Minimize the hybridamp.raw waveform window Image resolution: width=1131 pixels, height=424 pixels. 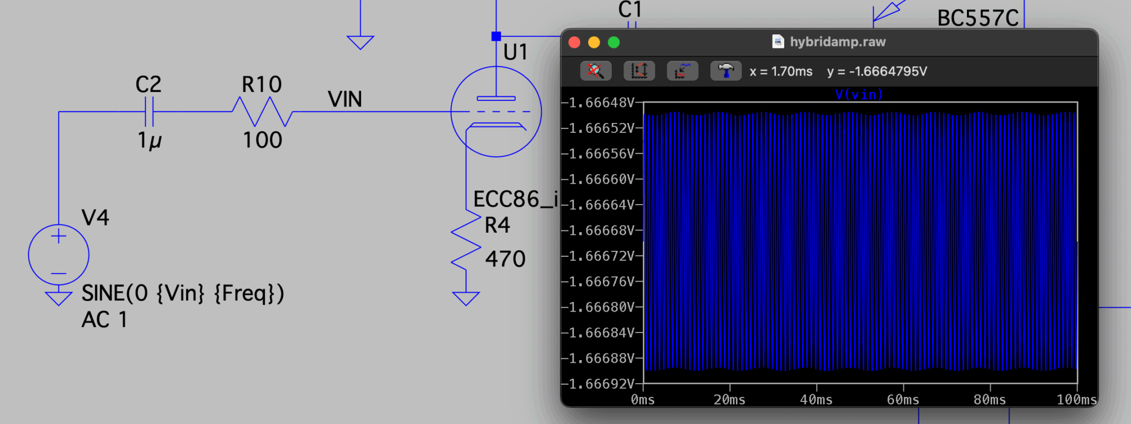(594, 42)
